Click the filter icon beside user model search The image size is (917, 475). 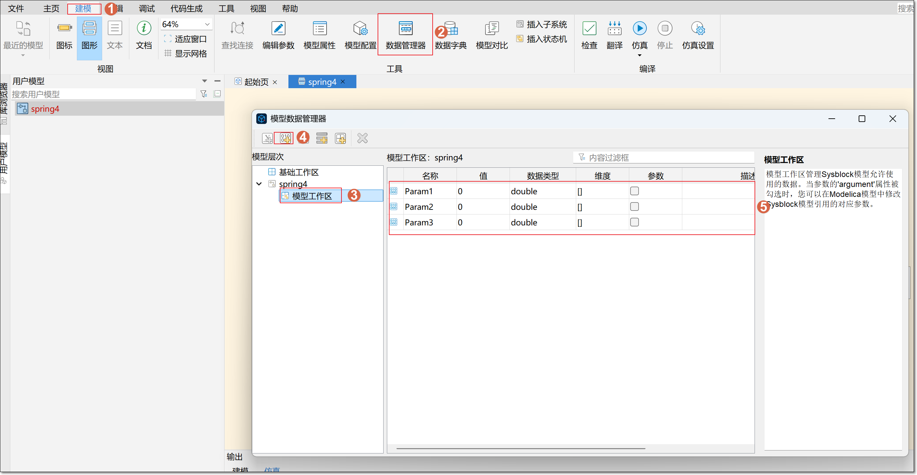point(204,94)
